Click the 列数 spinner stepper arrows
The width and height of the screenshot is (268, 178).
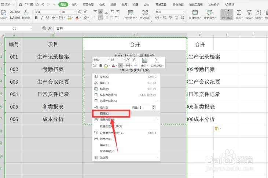(x=154, y=107)
